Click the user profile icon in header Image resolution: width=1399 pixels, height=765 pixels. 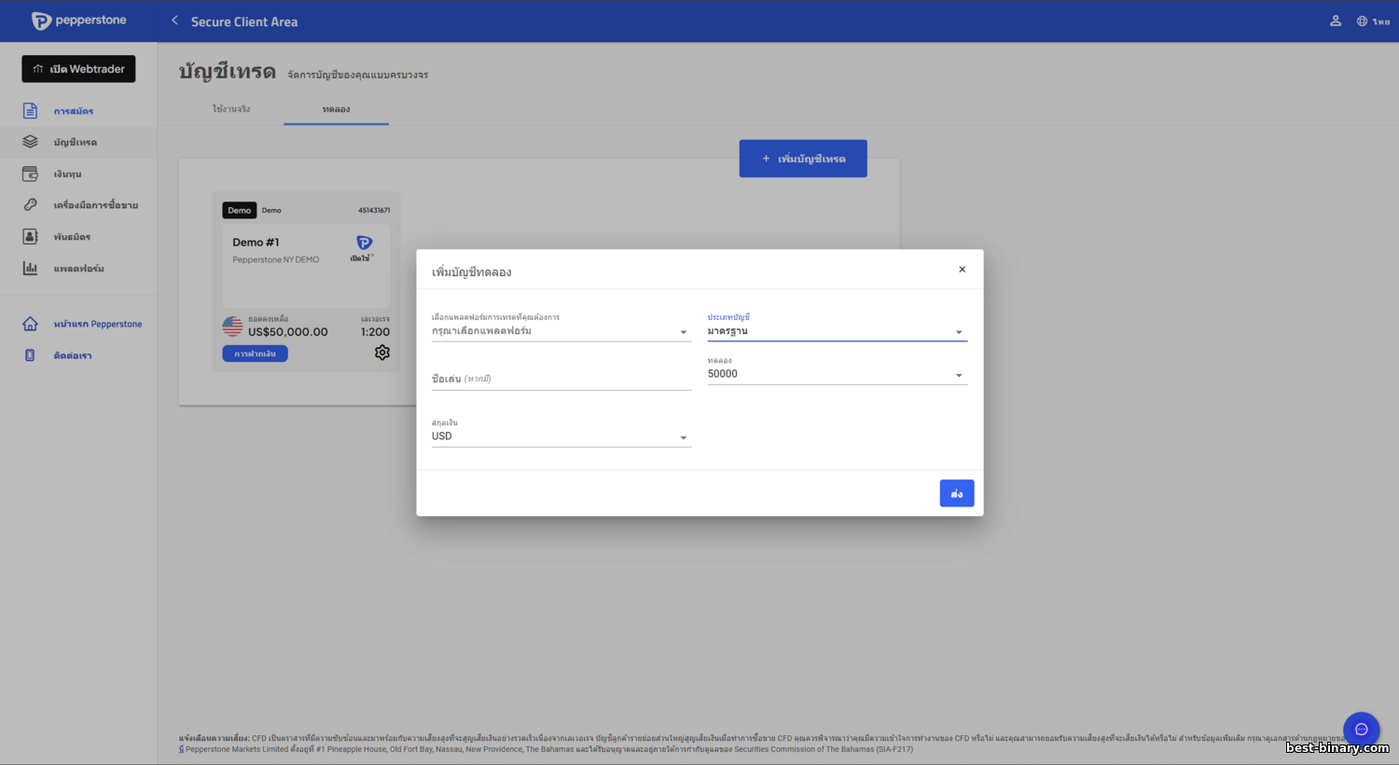(1336, 21)
